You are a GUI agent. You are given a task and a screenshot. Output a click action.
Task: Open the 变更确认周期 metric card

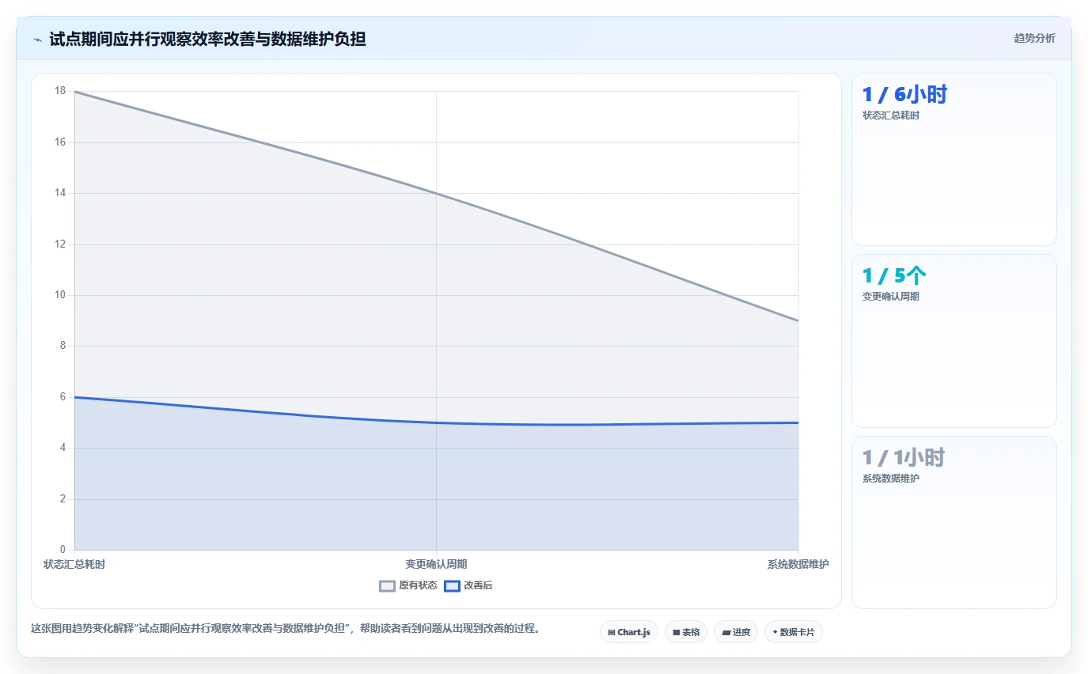[953, 341]
